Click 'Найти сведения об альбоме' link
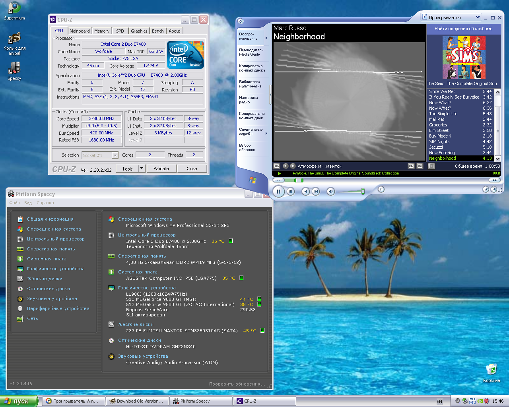Image resolution: width=509 pixels, height=407 pixels. (x=463, y=29)
